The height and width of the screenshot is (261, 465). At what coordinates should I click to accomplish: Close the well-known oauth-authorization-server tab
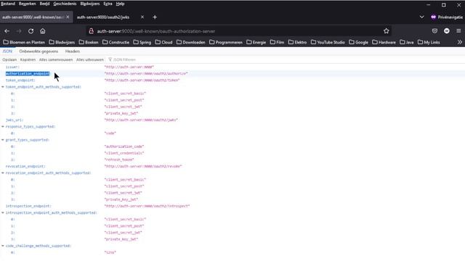(x=68, y=17)
